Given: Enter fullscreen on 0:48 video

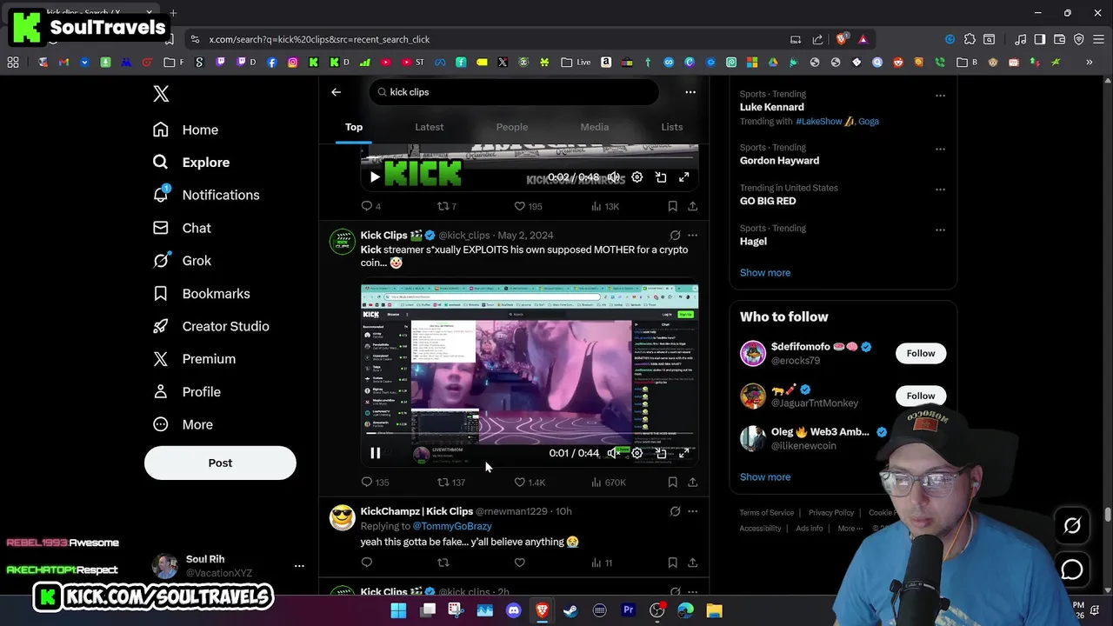Looking at the screenshot, I should (x=684, y=177).
